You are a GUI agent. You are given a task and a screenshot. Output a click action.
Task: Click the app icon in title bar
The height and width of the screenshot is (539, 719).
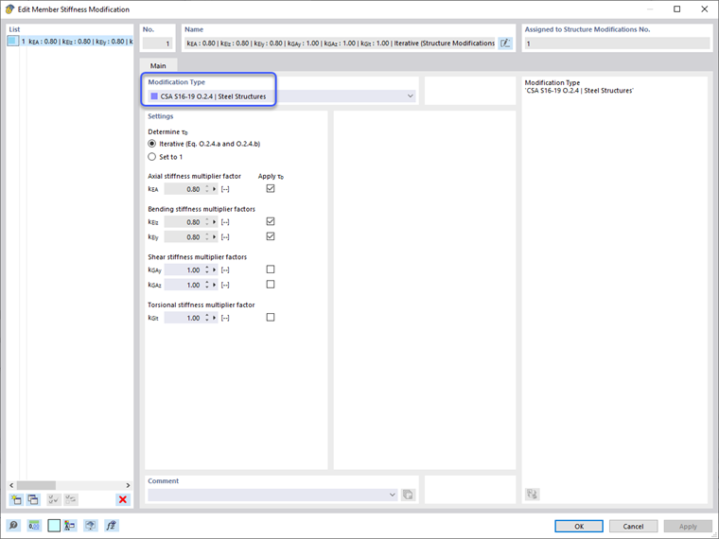pyautogui.click(x=9, y=9)
